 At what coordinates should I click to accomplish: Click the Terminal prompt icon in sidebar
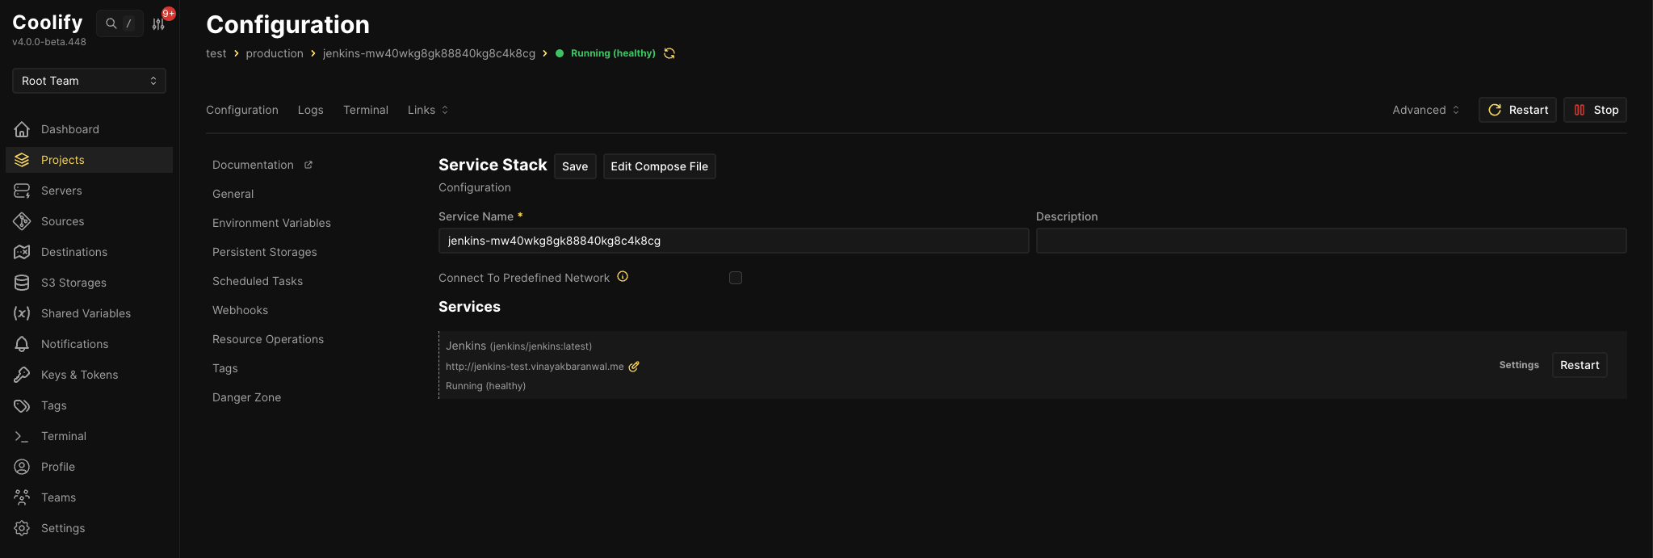click(22, 436)
